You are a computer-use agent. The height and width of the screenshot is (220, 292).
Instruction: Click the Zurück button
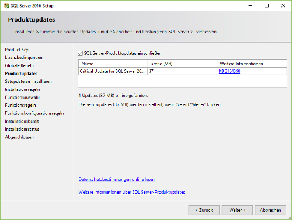click(204, 210)
